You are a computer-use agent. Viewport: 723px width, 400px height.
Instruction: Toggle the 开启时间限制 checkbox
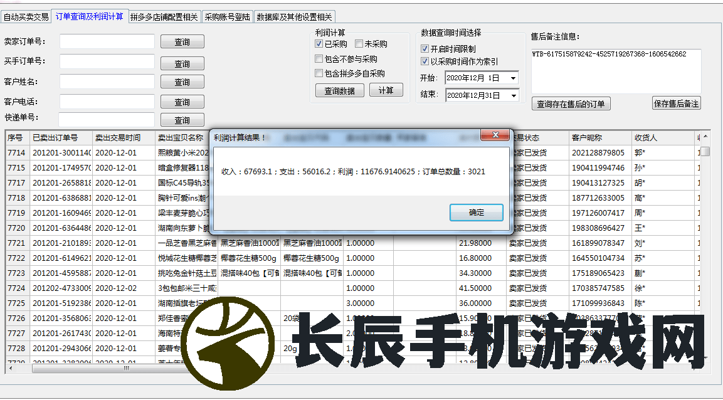click(425, 48)
